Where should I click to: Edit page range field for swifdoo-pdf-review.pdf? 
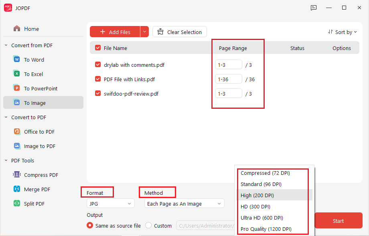click(229, 94)
